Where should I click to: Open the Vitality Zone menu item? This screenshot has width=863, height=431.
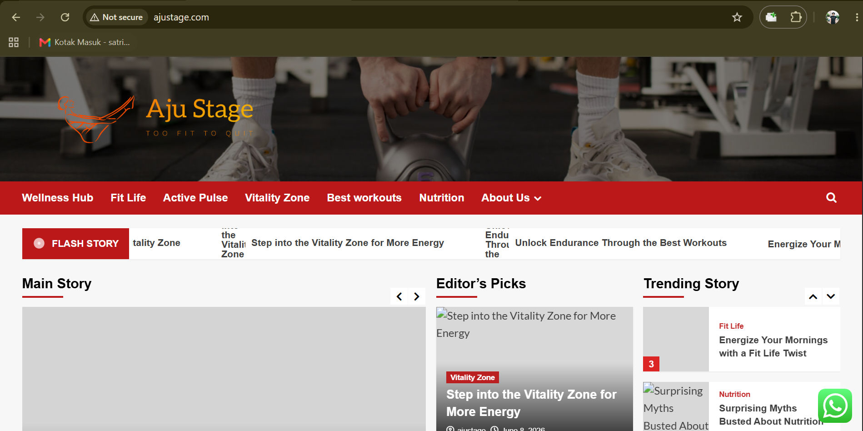coord(277,198)
